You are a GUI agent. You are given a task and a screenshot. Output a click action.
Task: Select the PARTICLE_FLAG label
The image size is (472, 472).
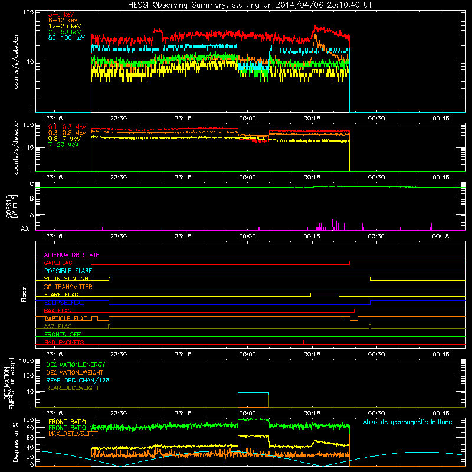66,318
